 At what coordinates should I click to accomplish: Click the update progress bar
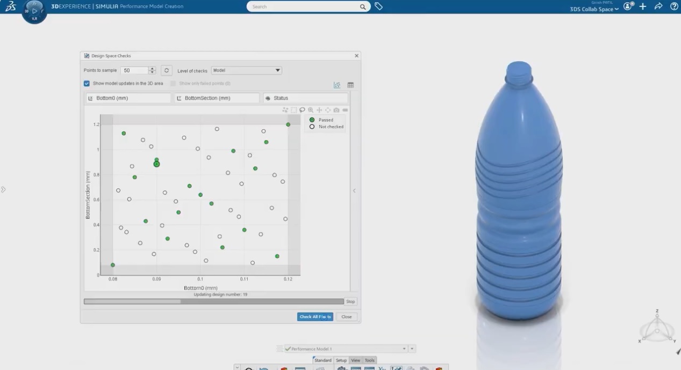pyautogui.click(x=213, y=301)
